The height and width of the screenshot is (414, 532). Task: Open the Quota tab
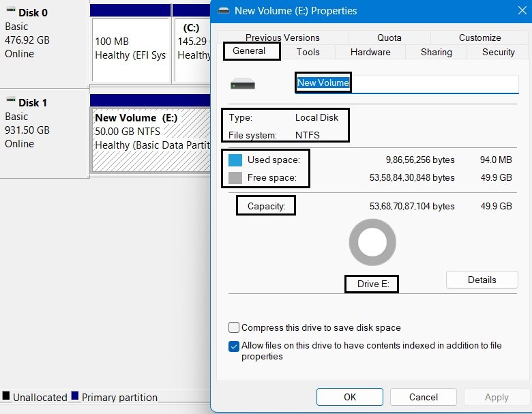(389, 38)
